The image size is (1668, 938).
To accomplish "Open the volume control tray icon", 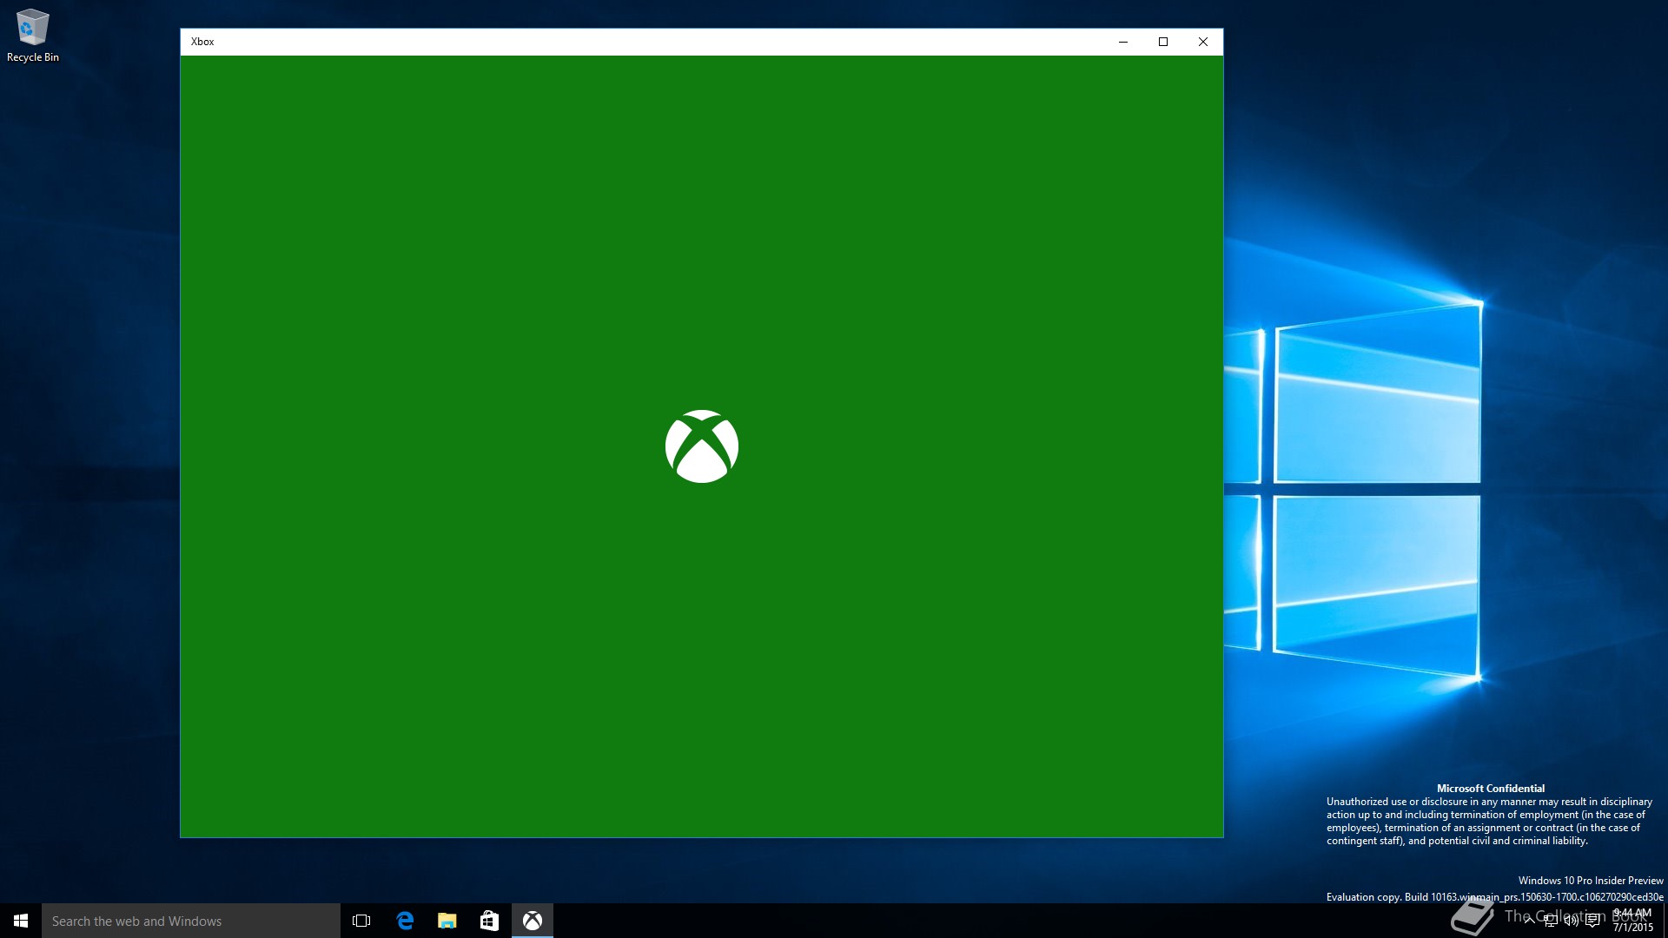I will coord(1572,921).
